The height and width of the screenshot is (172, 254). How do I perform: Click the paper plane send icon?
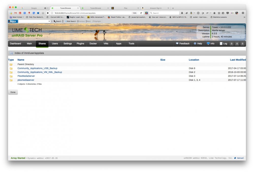(x=186, y=13)
